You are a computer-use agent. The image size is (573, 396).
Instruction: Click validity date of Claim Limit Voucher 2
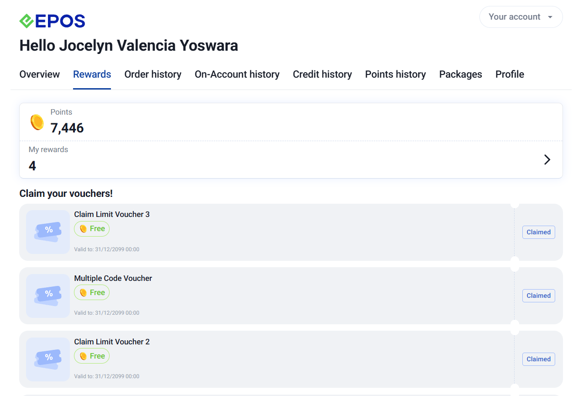click(107, 376)
